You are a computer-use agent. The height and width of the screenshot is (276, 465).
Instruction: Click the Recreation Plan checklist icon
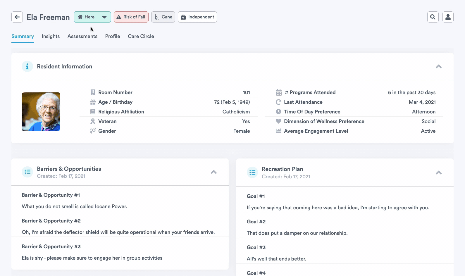pos(252,172)
